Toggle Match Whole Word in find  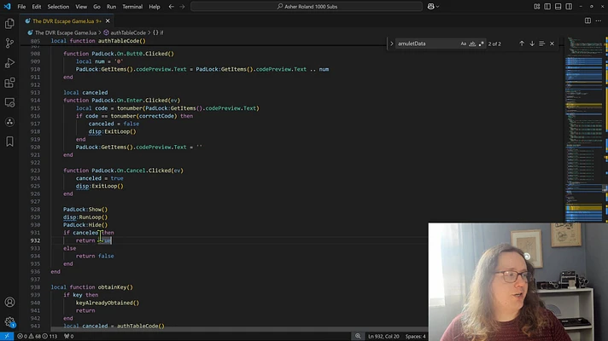coord(472,43)
